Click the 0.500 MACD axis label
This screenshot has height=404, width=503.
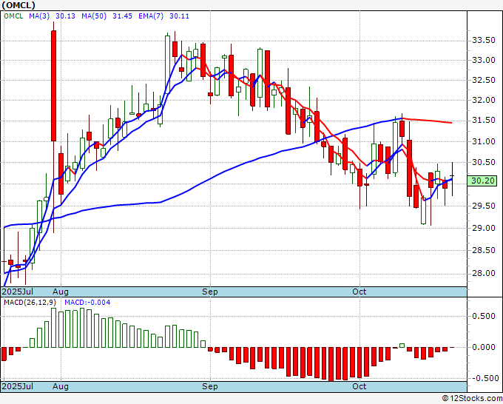click(x=484, y=317)
